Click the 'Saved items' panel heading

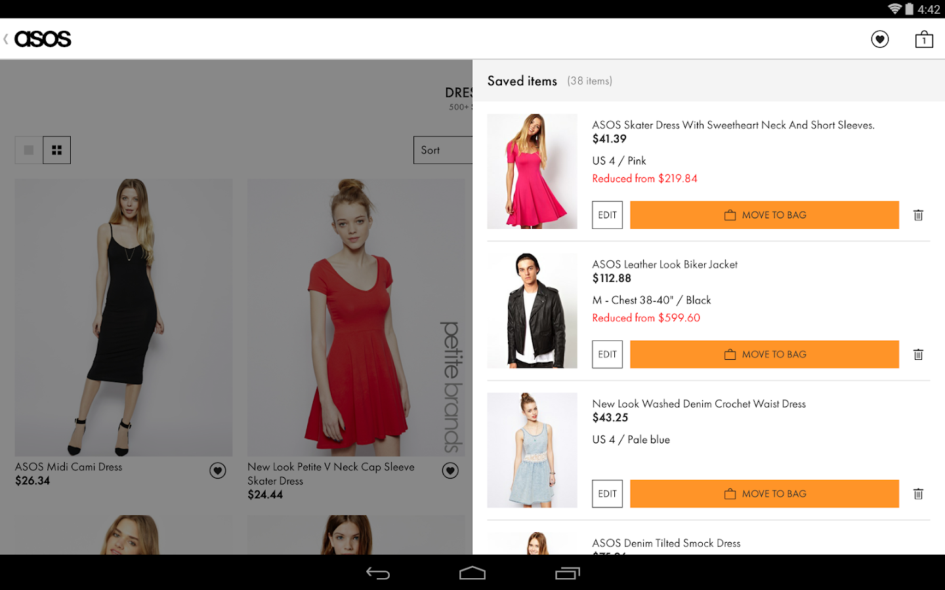pos(522,81)
